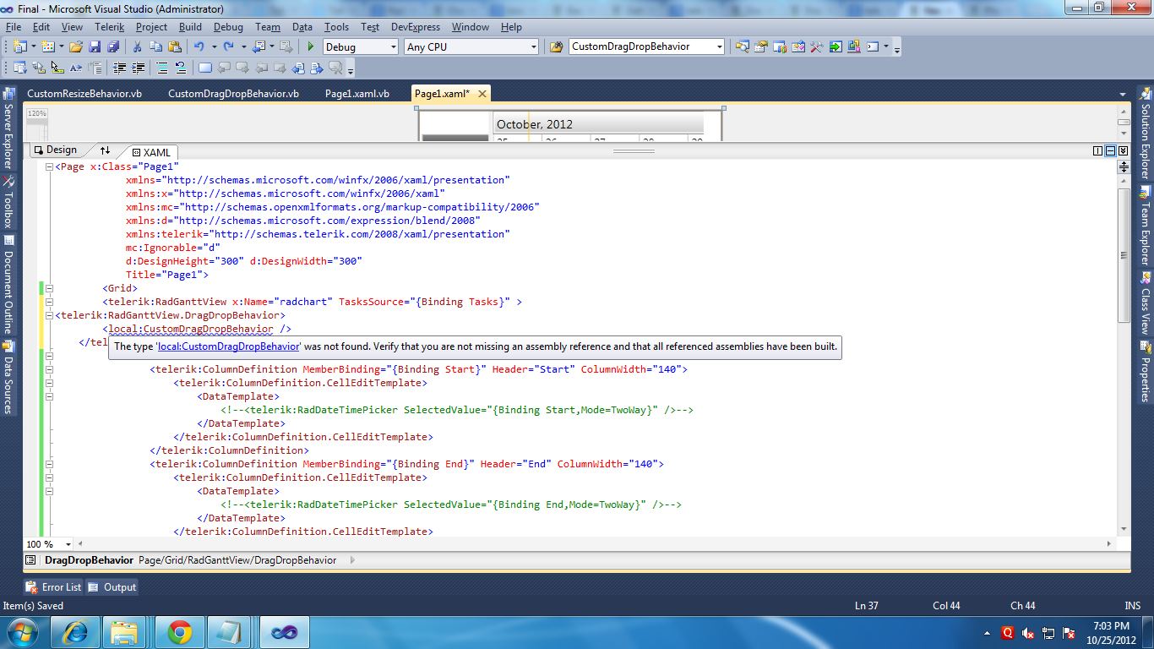Switch to horizontal split view

(1111, 151)
